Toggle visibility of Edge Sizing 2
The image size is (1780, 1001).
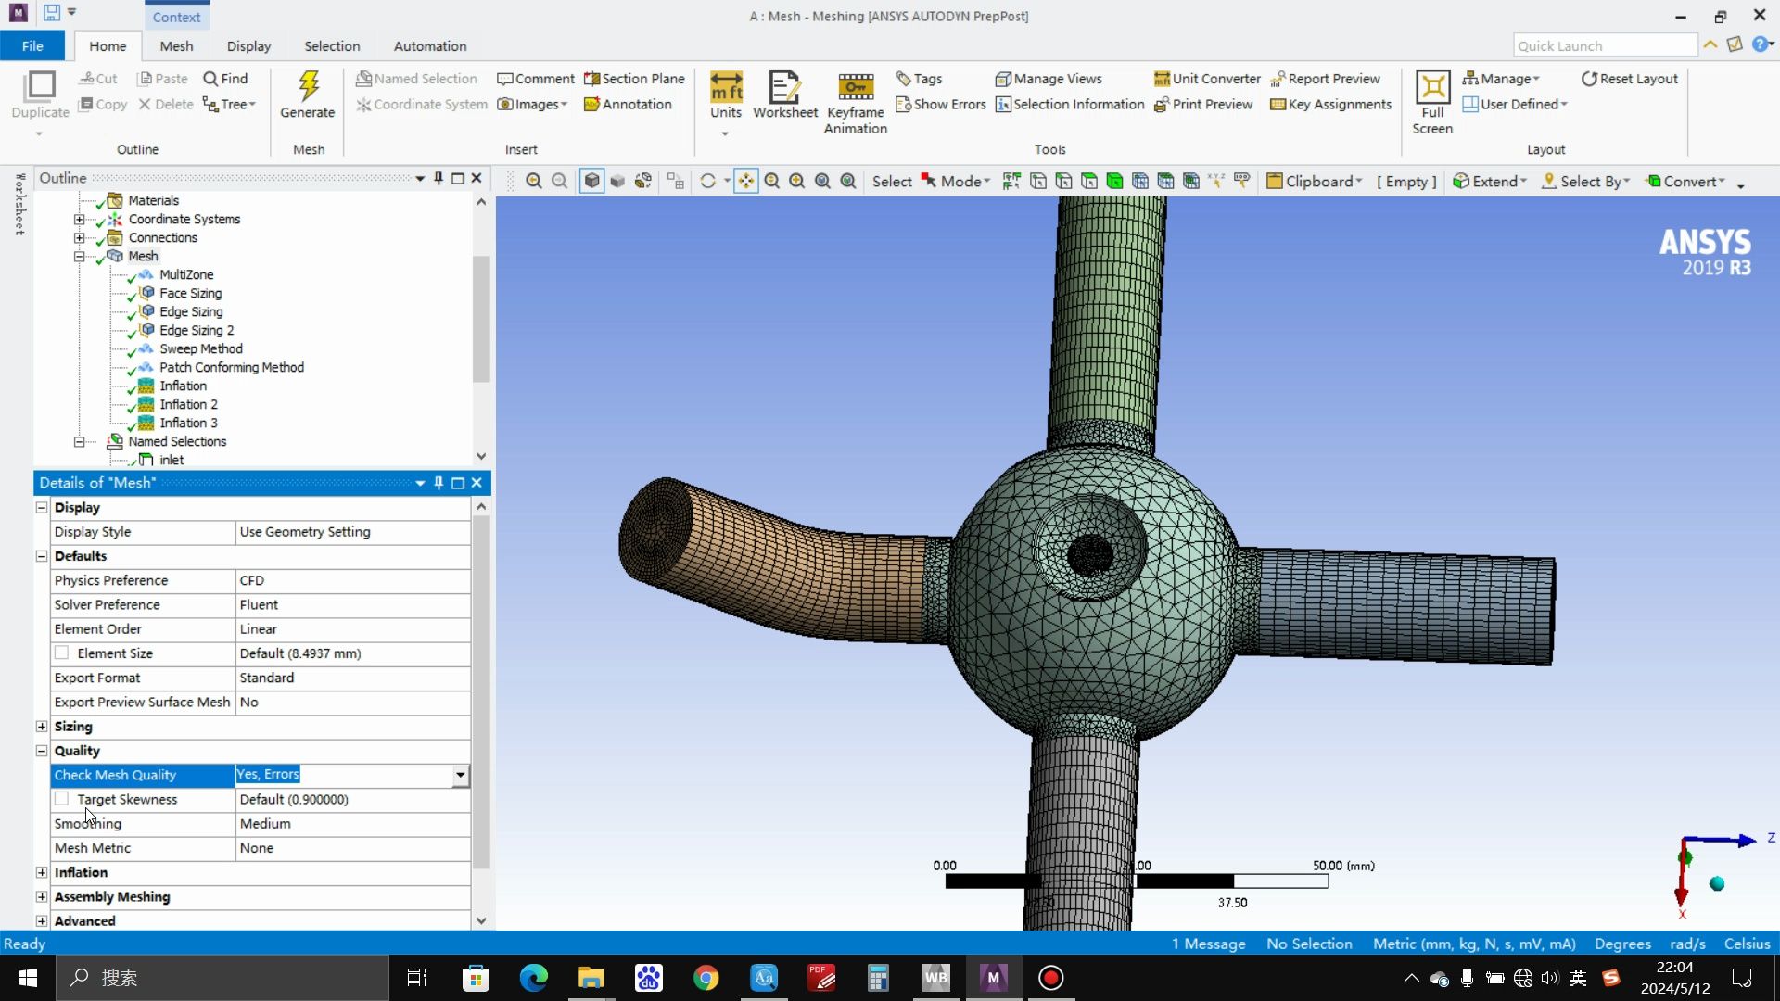click(x=131, y=330)
